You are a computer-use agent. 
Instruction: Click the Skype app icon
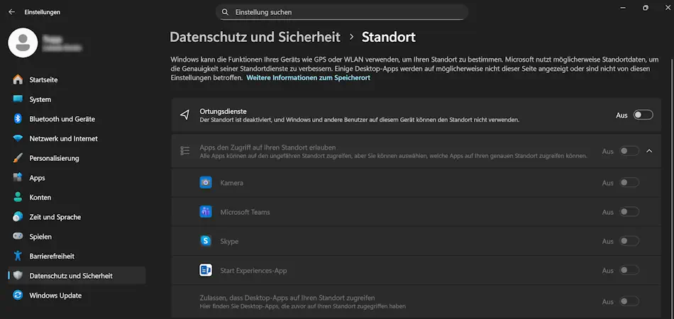click(206, 241)
